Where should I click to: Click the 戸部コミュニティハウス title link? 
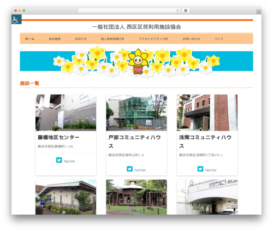(x=134, y=141)
